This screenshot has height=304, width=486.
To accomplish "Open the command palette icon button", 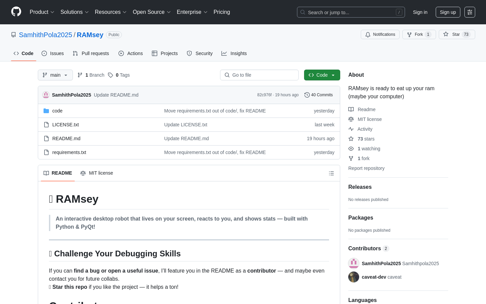I will 470,12.
